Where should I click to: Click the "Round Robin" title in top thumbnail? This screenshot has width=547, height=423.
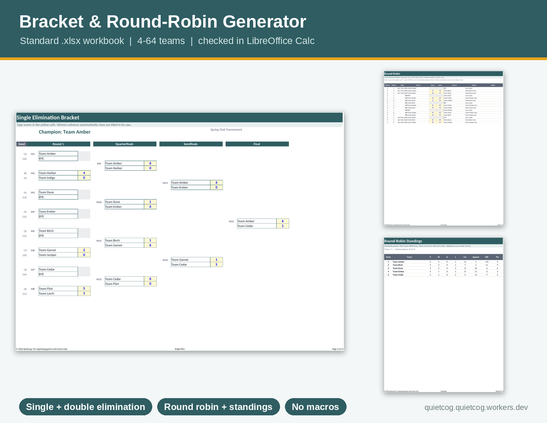pos(392,73)
